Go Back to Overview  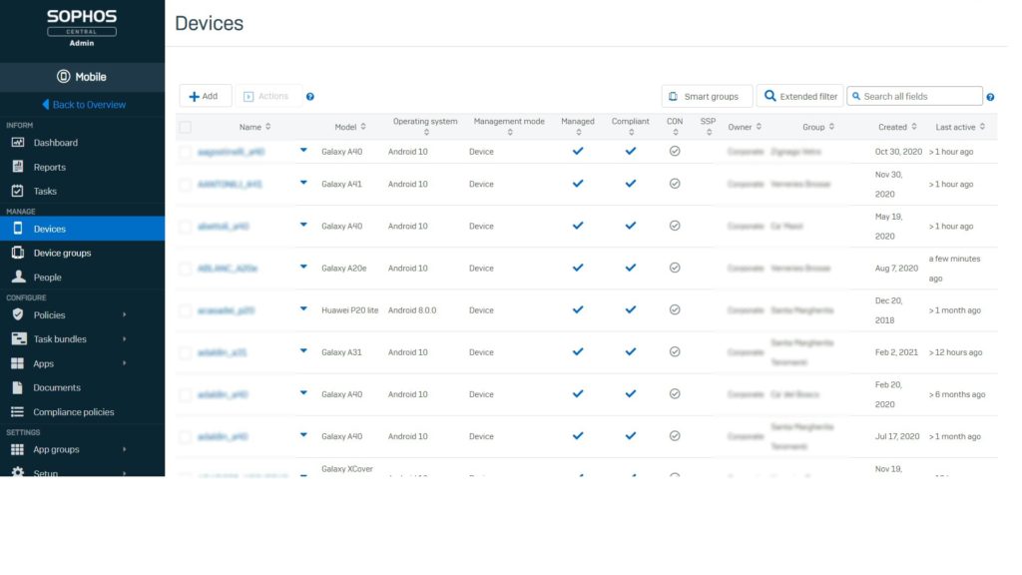point(84,104)
